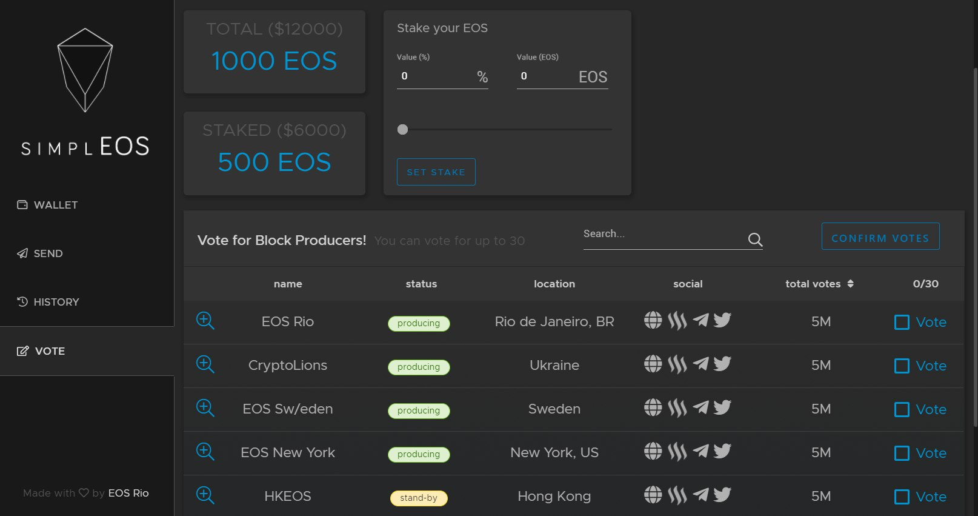Screen dimensions: 978x516
Task: Open CryptoLions Twitter icon
Action: click(x=722, y=363)
